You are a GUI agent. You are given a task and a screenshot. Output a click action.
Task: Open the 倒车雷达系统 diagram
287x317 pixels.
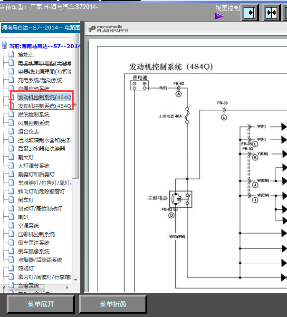(x=34, y=243)
